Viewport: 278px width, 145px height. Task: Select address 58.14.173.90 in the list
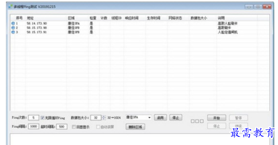pos(37,23)
